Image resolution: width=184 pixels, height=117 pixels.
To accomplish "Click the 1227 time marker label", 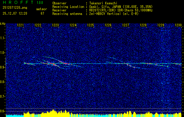I will point(125,25).
